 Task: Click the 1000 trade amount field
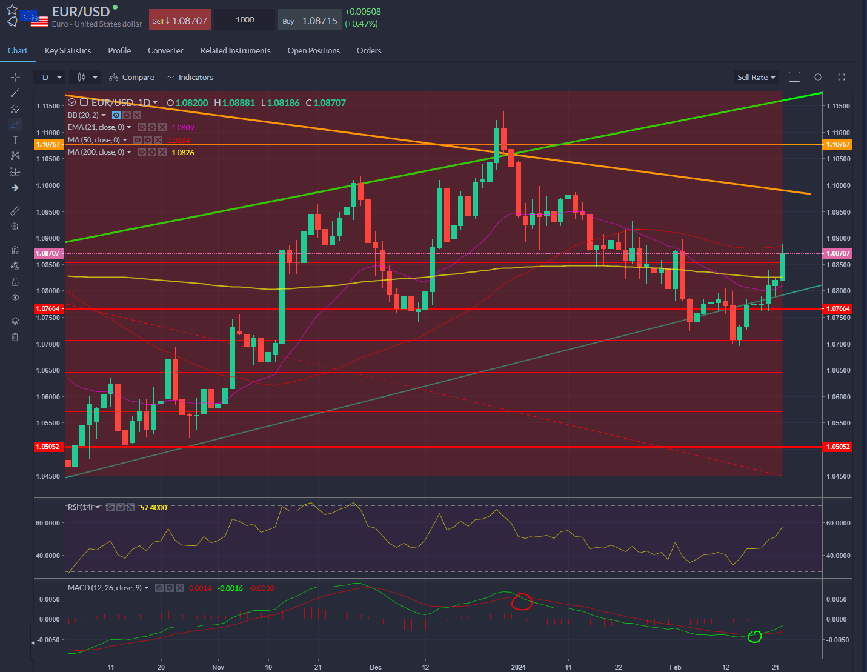pyautogui.click(x=244, y=19)
